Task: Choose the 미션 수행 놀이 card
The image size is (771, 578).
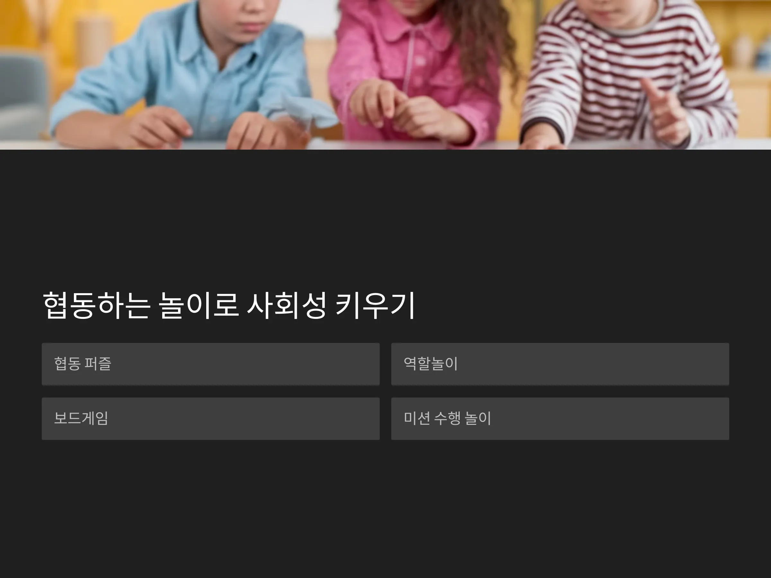Action: [560, 418]
